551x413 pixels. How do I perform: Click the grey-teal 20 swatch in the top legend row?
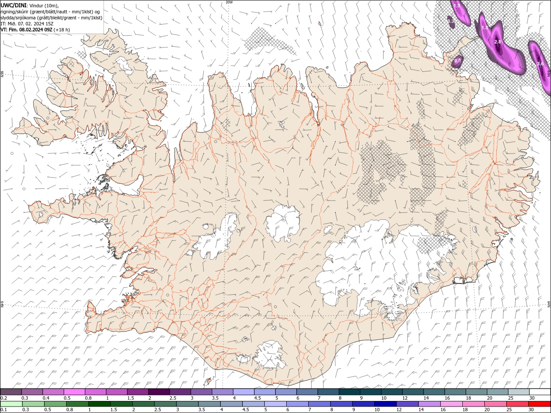pyautogui.click(x=497, y=392)
